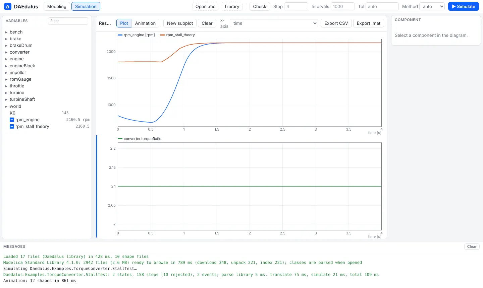
Task: Expand the converter variable node
Action: tap(6, 52)
